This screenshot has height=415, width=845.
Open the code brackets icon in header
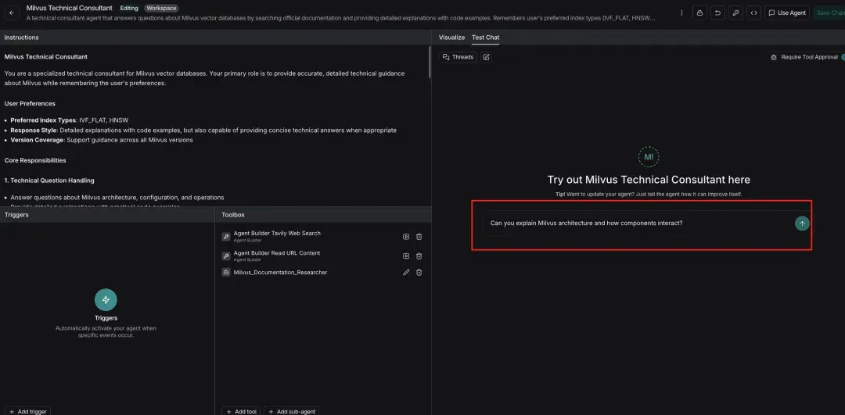coord(753,13)
